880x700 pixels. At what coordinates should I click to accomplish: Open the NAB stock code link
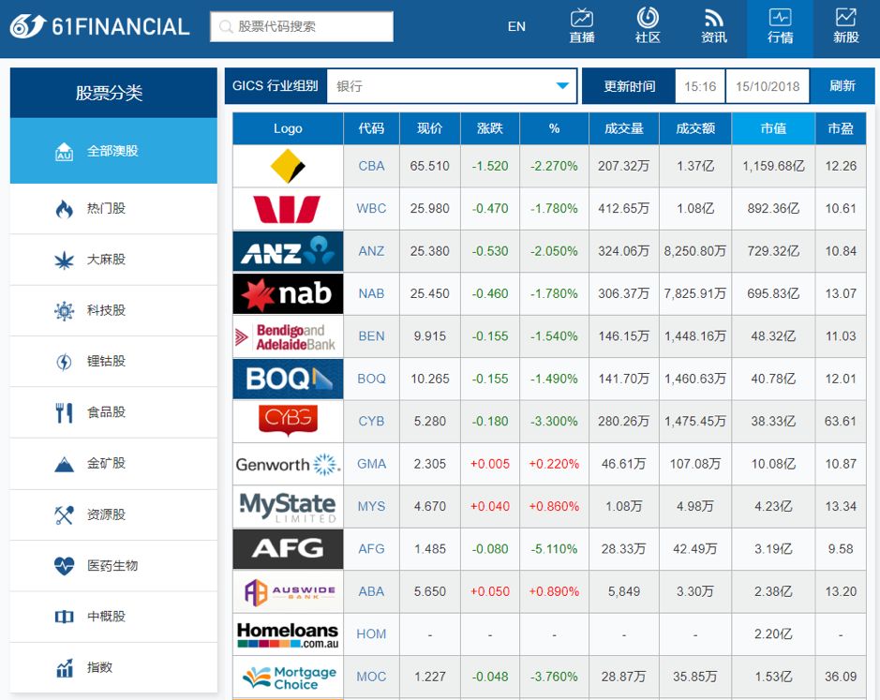[x=371, y=293]
